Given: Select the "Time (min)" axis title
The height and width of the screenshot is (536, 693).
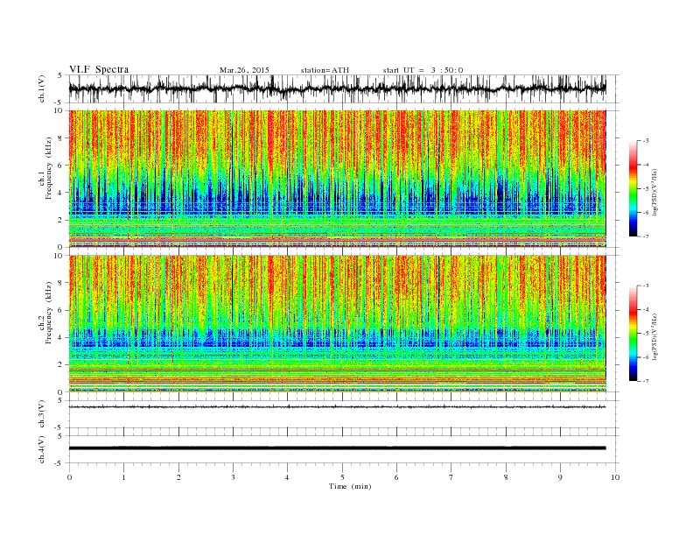Looking at the screenshot, I should tap(350, 486).
